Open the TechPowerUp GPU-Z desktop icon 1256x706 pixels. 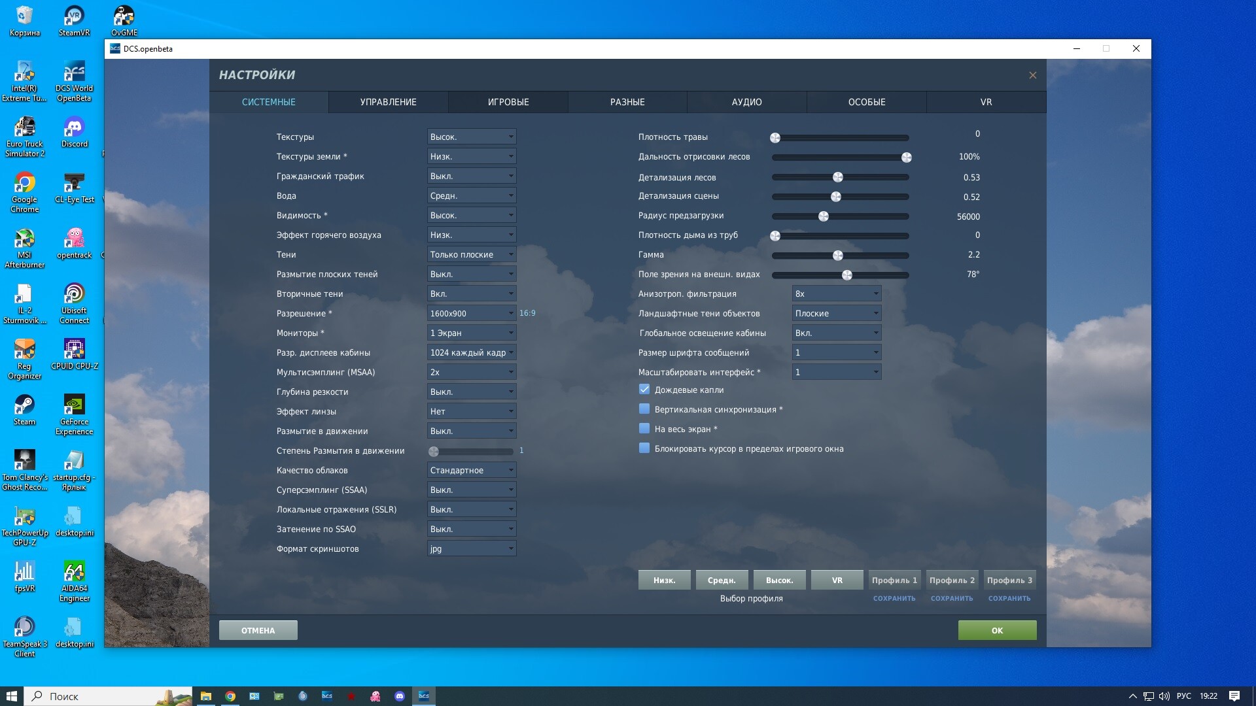24,526
